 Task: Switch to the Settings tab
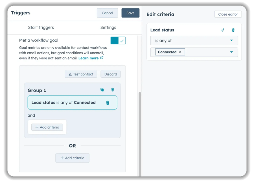click(x=108, y=27)
